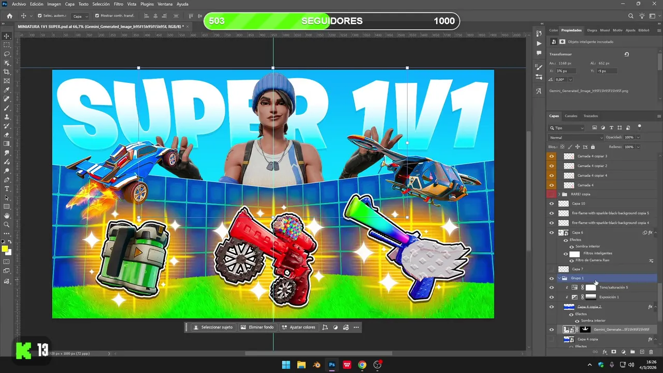
Task: Open the Ventana menu
Action: [165, 4]
